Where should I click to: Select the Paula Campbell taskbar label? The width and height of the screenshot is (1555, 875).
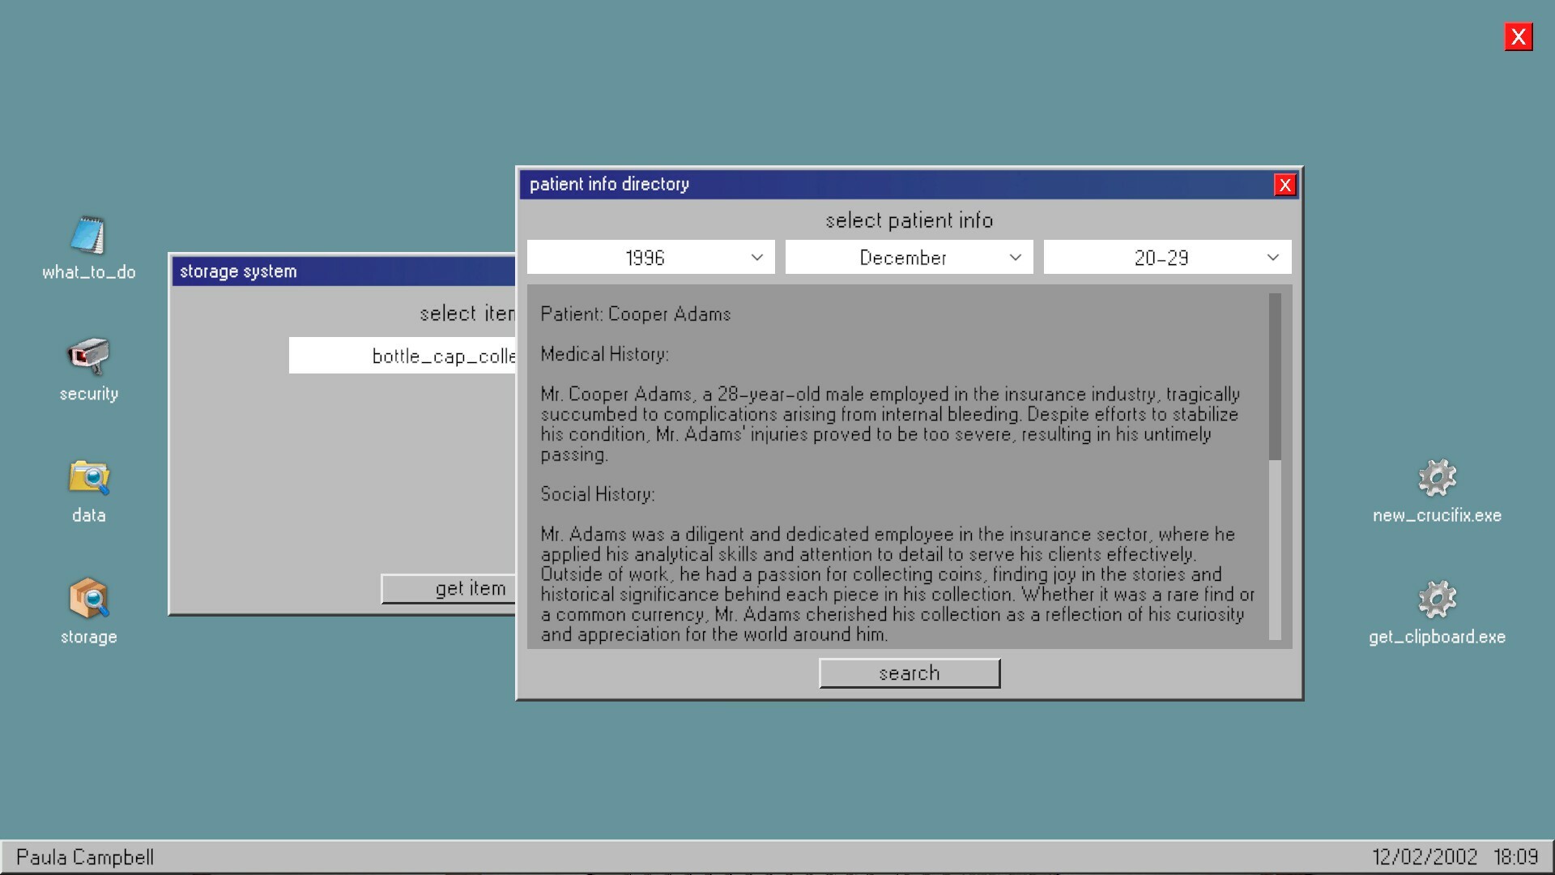(86, 857)
